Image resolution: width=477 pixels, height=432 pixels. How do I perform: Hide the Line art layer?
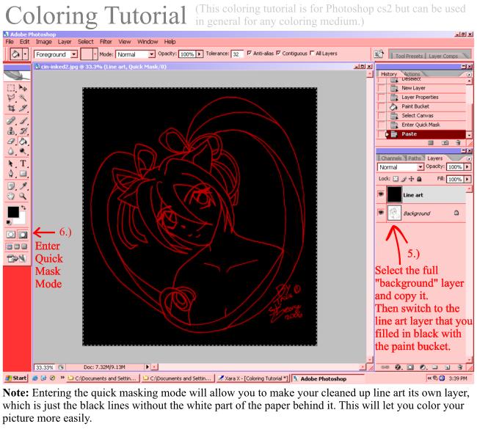pos(381,194)
